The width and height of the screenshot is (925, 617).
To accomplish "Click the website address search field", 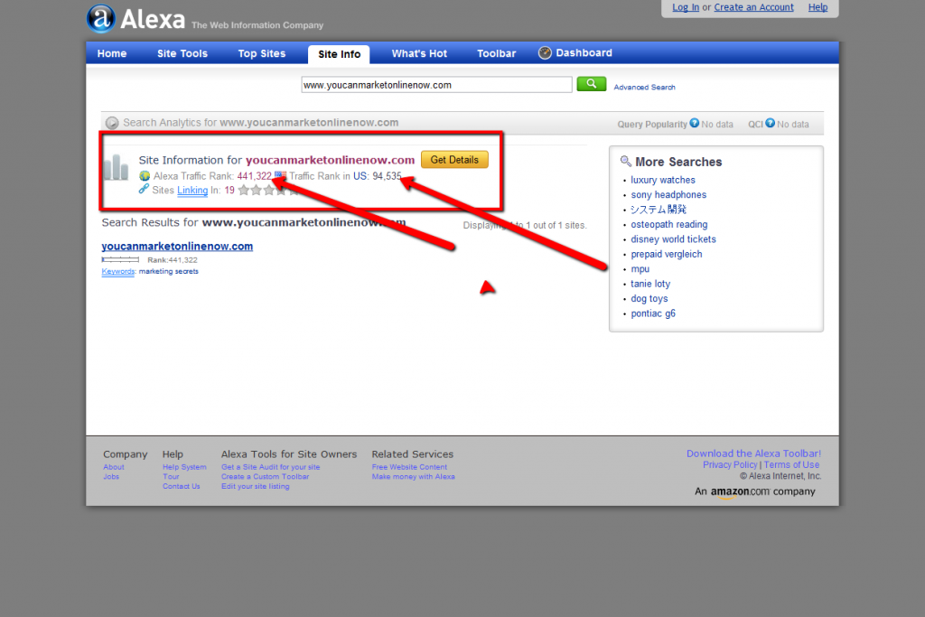I will point(436,83).
